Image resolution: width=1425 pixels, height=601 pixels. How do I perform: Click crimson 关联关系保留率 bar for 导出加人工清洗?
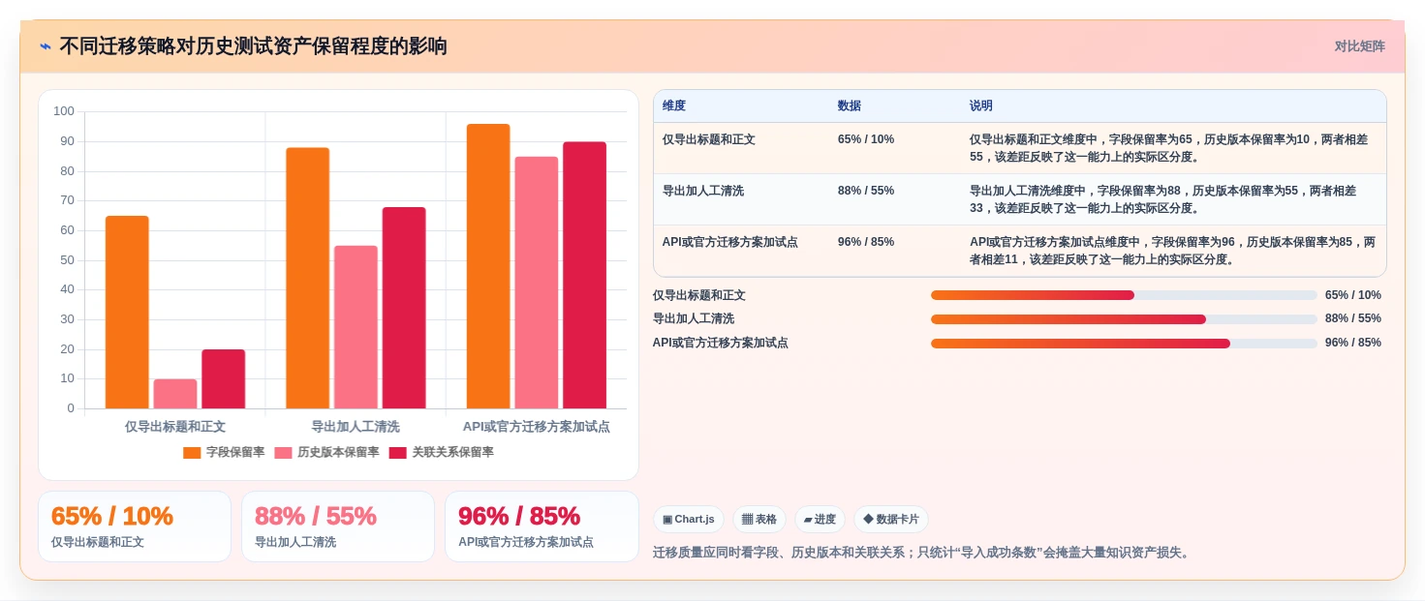404,308
